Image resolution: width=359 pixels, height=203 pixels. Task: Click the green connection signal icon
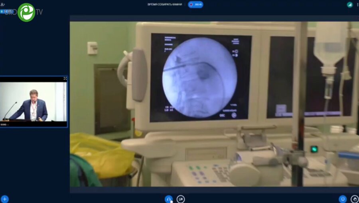pyautogui.click(x=349, y=4)
